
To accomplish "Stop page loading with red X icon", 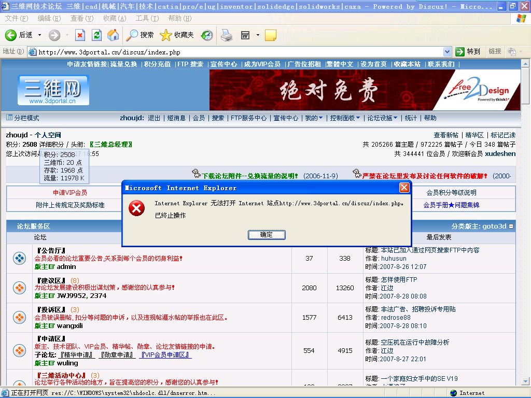I will (80, 35).
